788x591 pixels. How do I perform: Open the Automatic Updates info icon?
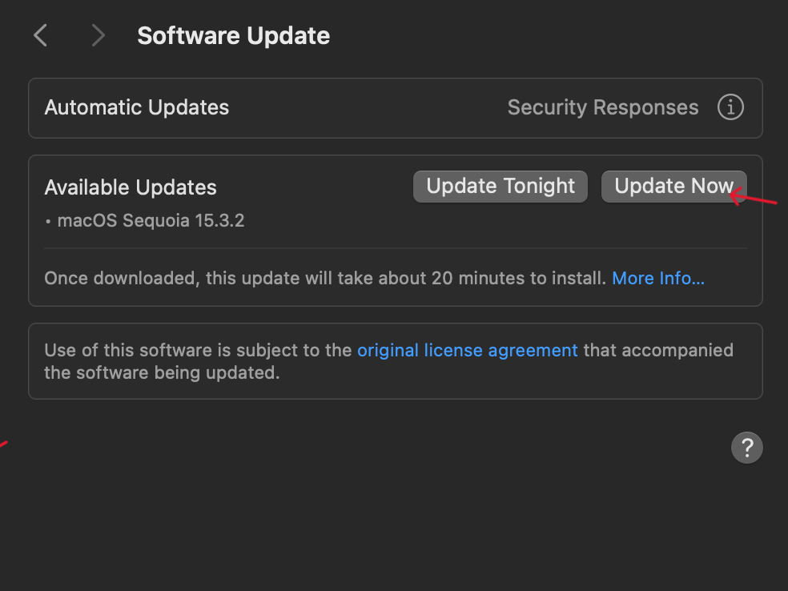[730, 107]
